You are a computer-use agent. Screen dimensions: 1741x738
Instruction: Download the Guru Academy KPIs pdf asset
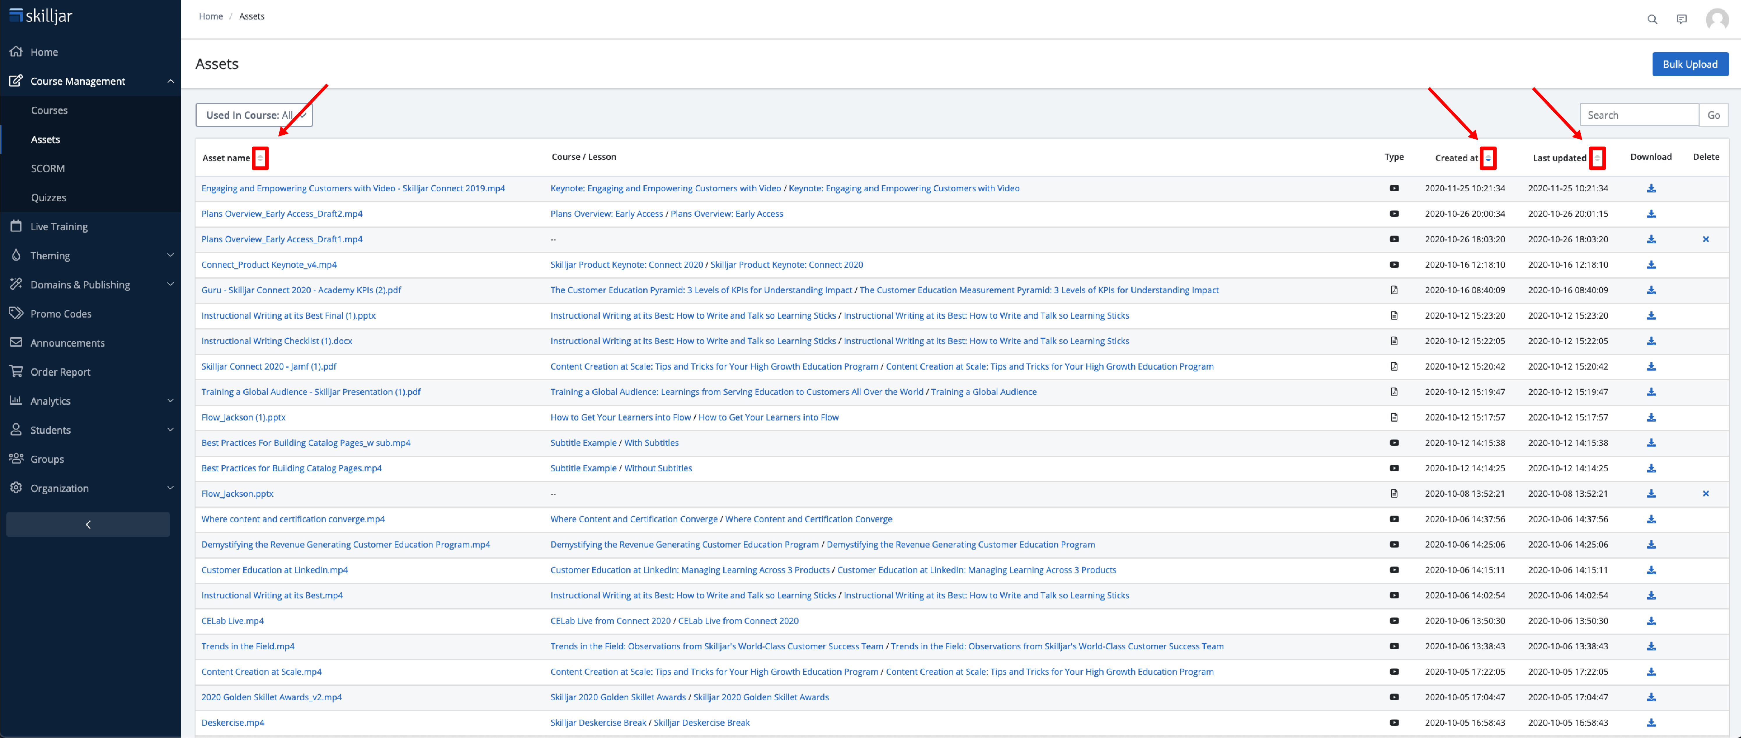(x=1651, y=290)
